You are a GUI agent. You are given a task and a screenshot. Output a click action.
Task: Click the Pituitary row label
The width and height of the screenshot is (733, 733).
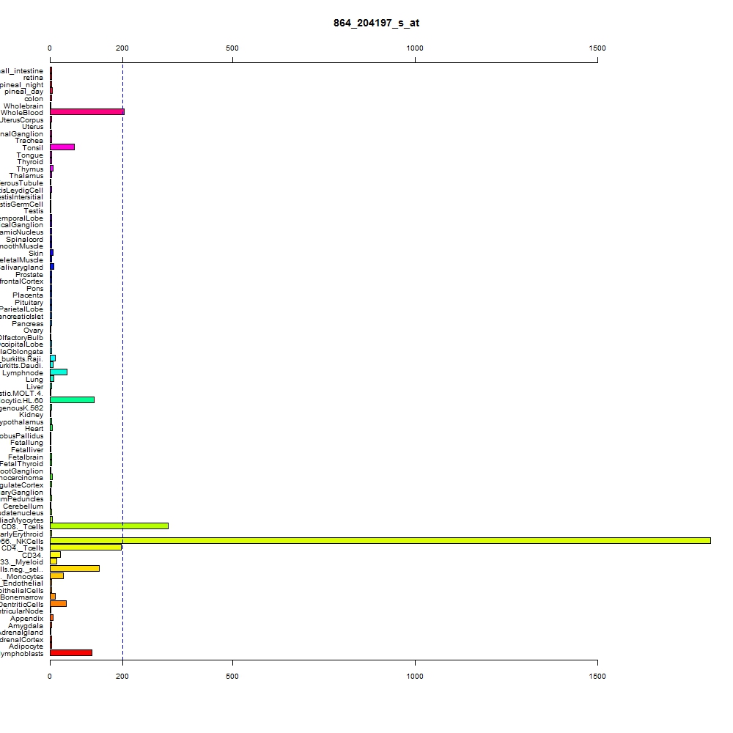pyautogui.click(x=29, y=303)
